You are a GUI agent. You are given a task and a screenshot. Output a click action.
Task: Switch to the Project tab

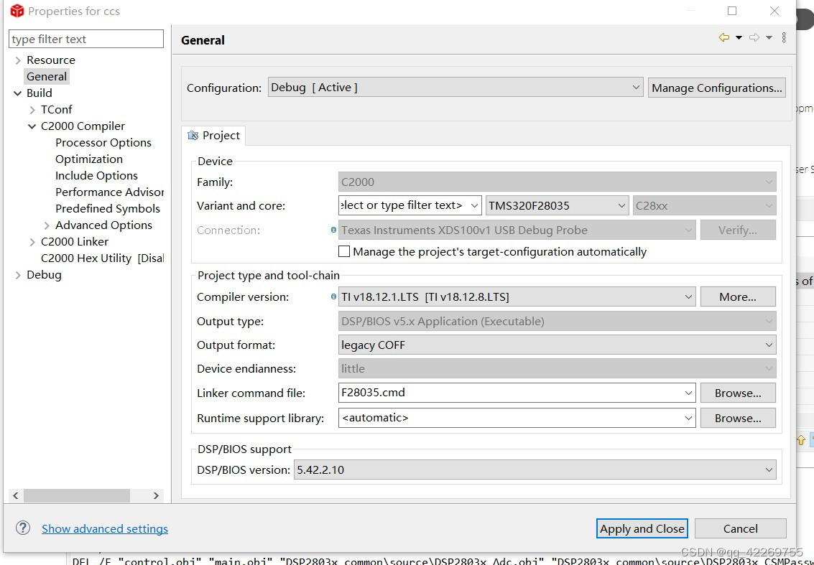coord(218,135)
